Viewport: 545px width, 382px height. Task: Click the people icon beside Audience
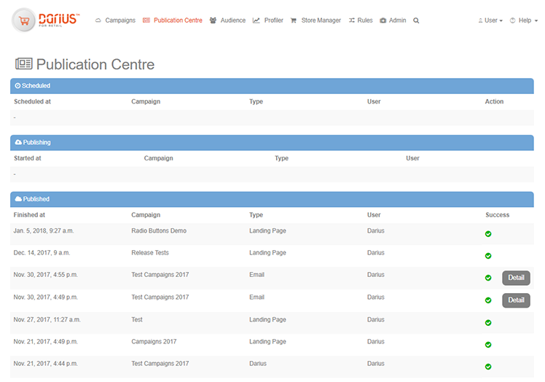(213, 20)
